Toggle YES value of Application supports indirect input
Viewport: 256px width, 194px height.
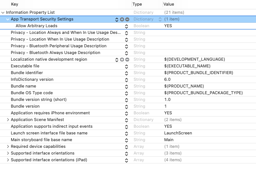pyautogui.click(x=168, y=126)
